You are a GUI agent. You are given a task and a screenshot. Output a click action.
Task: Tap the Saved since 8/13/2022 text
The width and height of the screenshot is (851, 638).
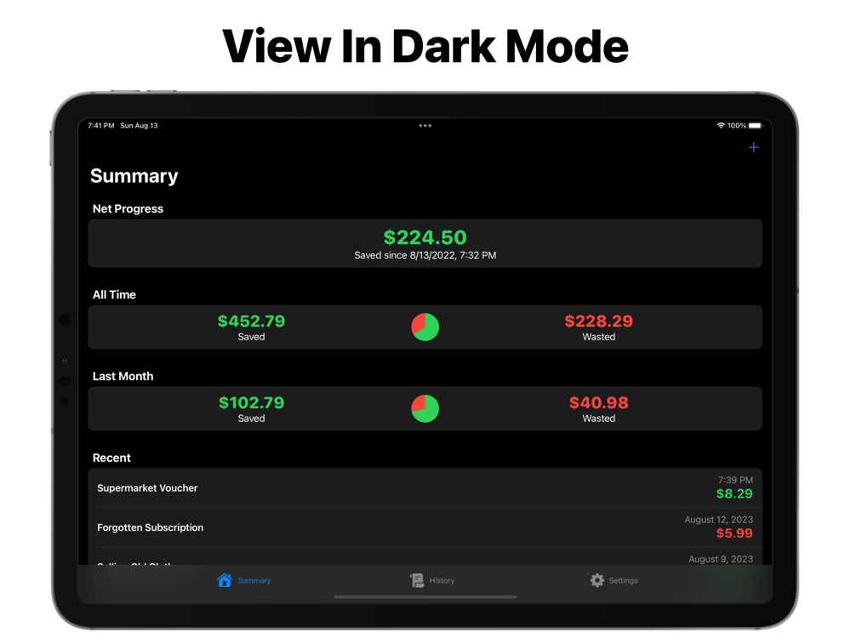425,255
